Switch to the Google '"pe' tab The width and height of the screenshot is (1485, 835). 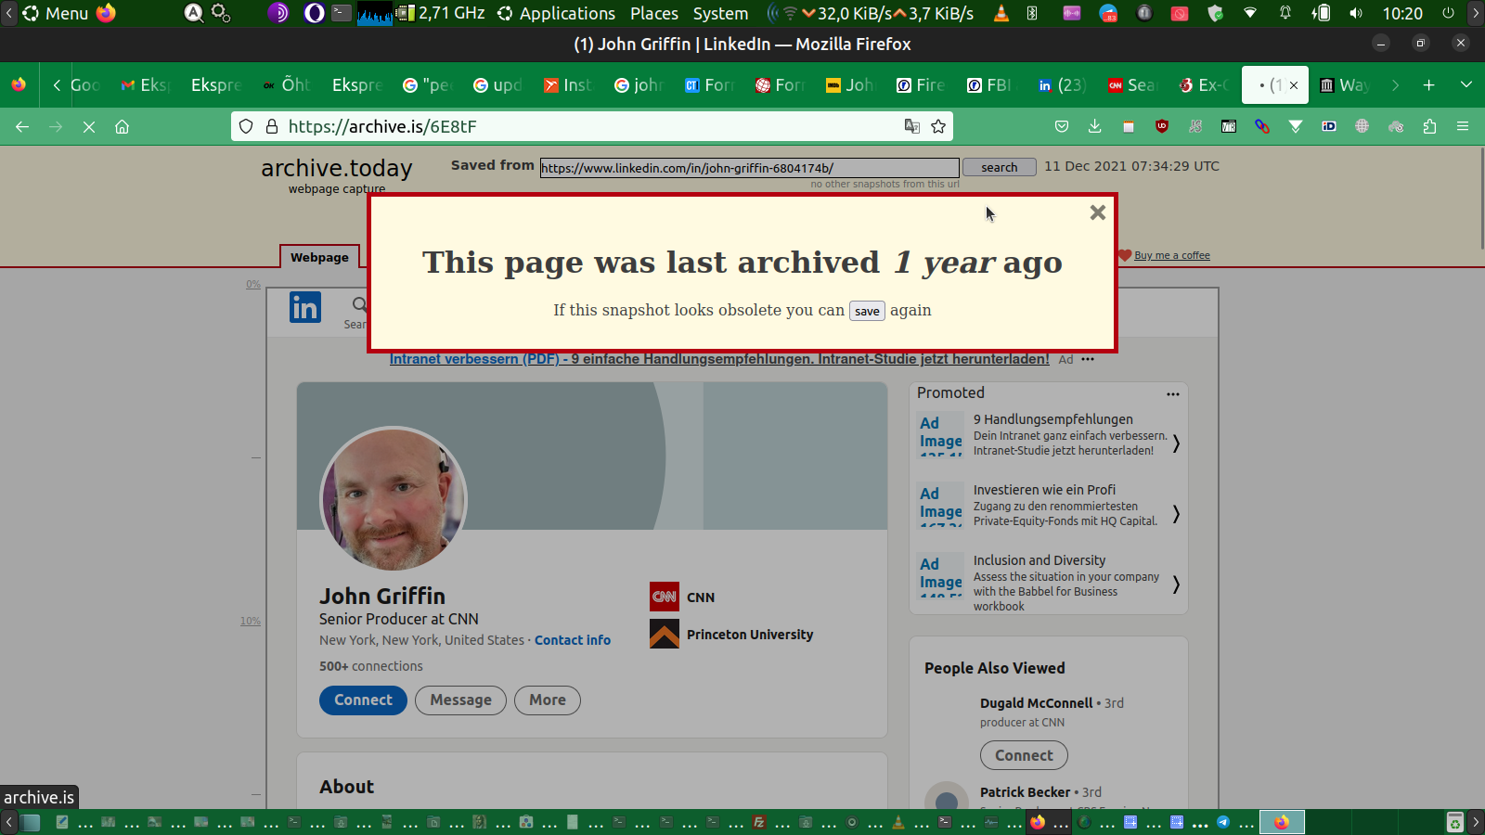coord(427,85)
